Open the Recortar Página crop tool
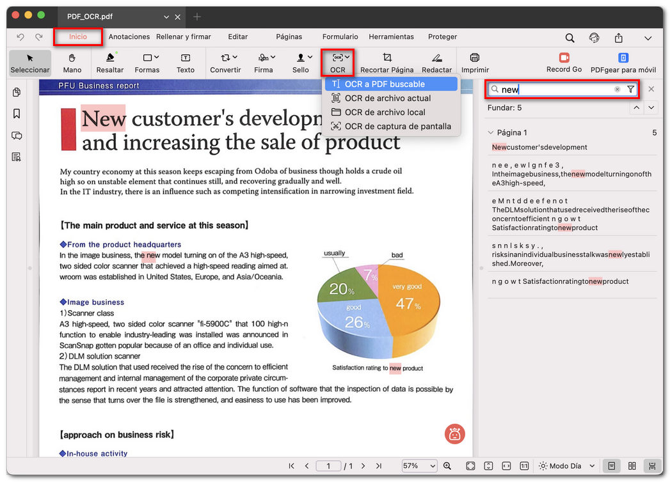 (x=387, y=63)
